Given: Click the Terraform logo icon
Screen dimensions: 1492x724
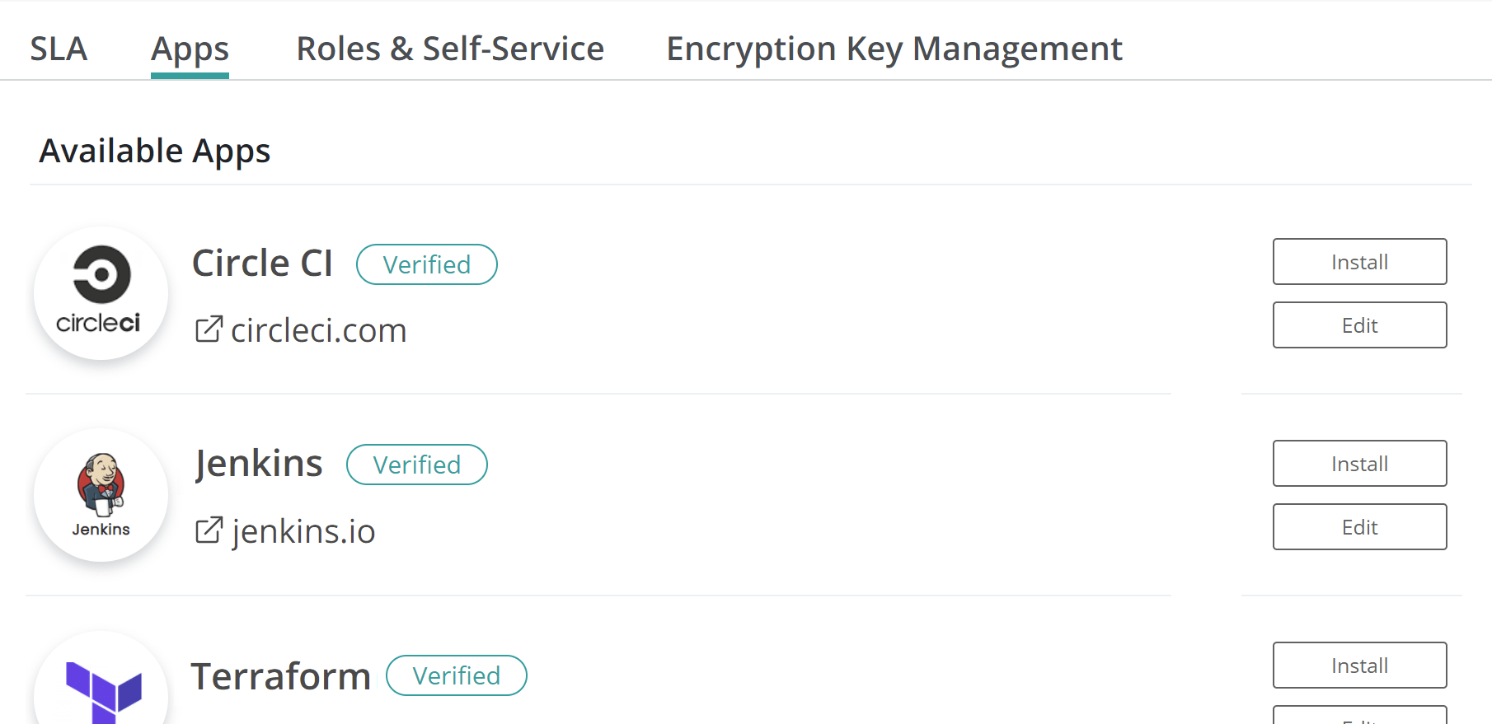Looking at the screenshot, I should (x=102, y=690).
